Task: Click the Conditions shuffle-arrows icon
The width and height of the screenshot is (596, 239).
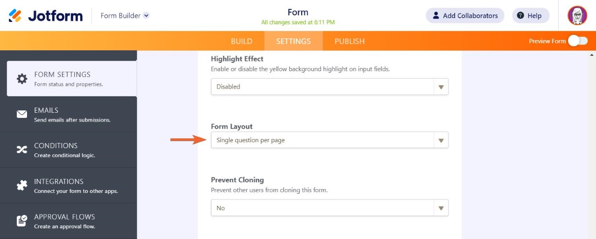Action: pyautogui.click(x=22, y=150)
